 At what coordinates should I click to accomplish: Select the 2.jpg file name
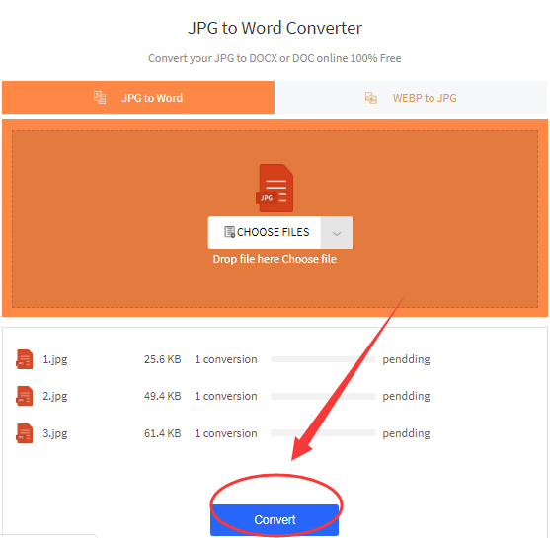click(x=55, y=396)
